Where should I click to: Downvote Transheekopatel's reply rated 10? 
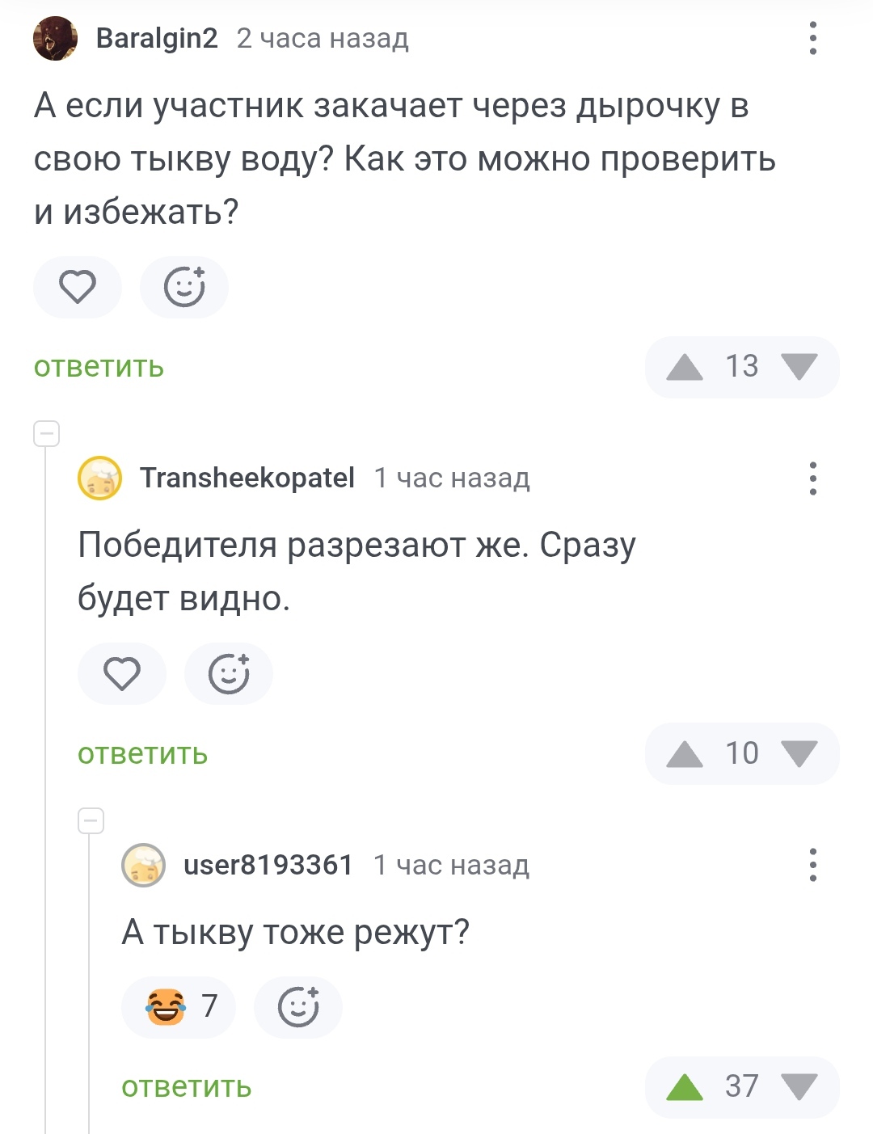coord(800,754)
